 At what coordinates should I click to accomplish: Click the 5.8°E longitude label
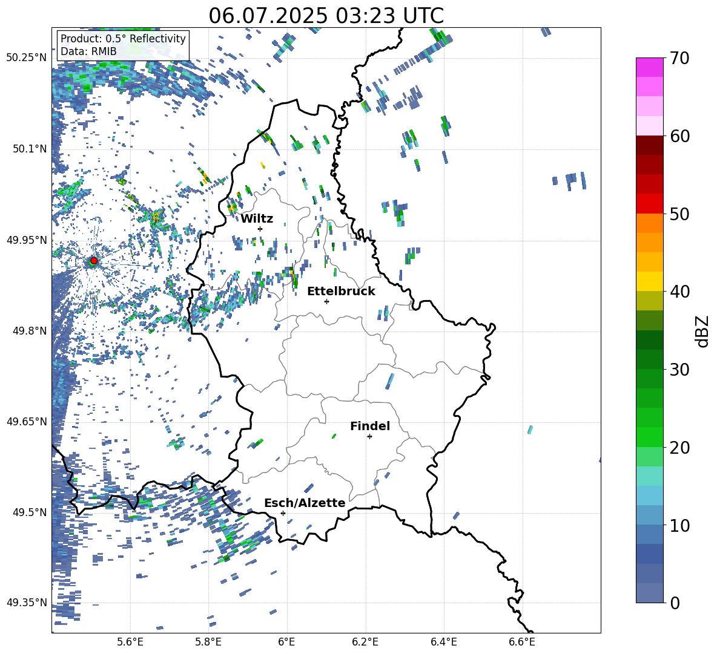(x=208, y=642)
